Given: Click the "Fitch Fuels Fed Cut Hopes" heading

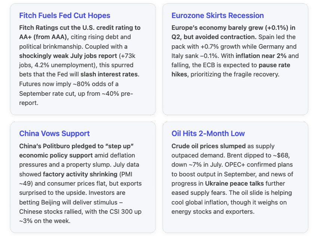Looking at the screenshot, I should [65, 16].
